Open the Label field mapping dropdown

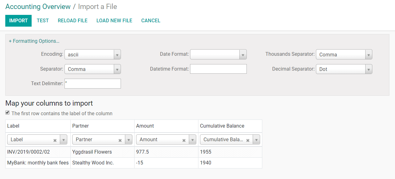pyautogui.click(x=63, y=139)
